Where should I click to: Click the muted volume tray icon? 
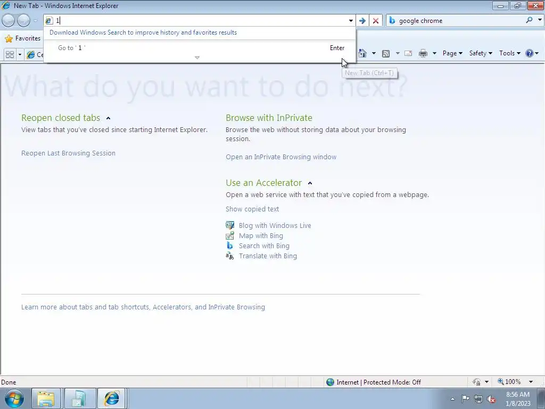(x=491, y=399)
